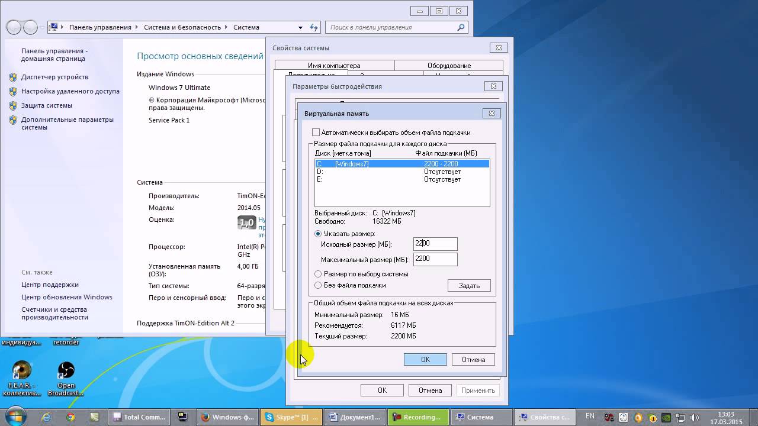Select Без файла подкачки option
The image size is (758, 426).
(x=318, y=285)
